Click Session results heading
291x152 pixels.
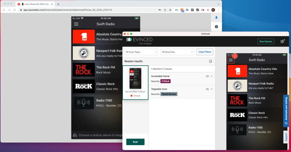[134, 61]
